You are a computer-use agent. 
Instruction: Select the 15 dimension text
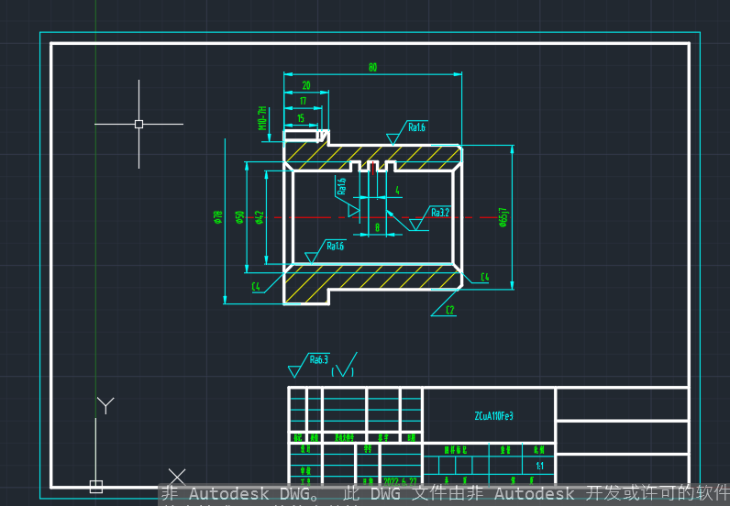tap(301, 118)
